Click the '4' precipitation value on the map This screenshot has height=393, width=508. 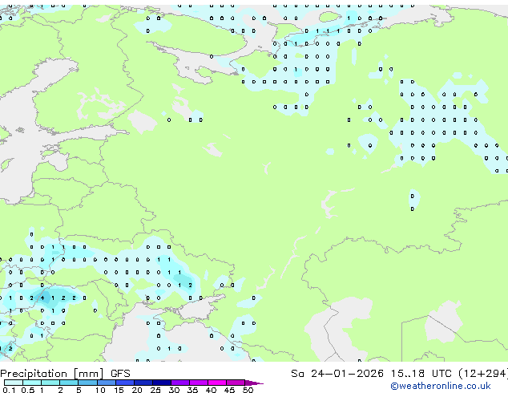(x=42, y=298)
